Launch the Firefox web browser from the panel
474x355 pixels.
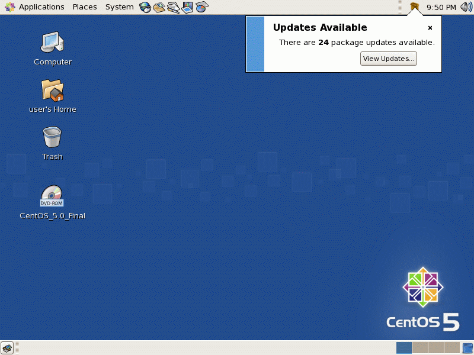coord(145,7)
